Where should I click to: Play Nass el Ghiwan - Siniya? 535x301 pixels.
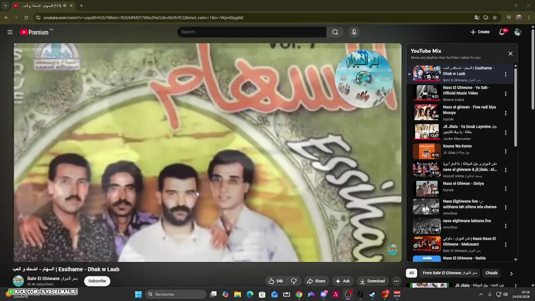click(x=427, y=189)
